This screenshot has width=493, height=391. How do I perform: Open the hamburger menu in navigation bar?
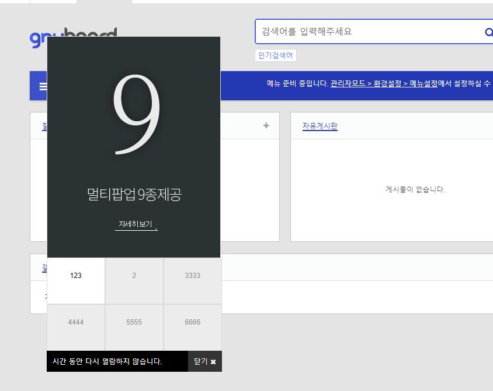tap(43, 86)
